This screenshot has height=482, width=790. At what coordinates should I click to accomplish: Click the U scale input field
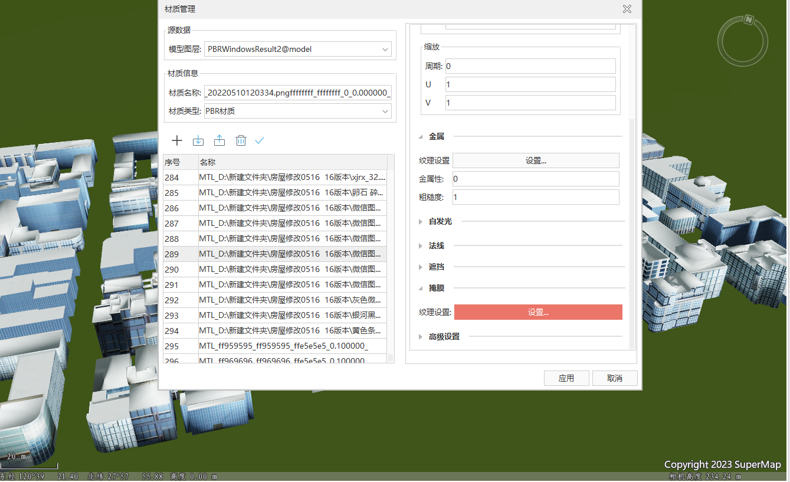pos(530,84)
